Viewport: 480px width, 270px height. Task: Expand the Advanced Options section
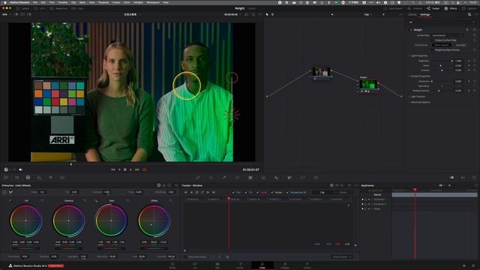click(x=409, y=102)
